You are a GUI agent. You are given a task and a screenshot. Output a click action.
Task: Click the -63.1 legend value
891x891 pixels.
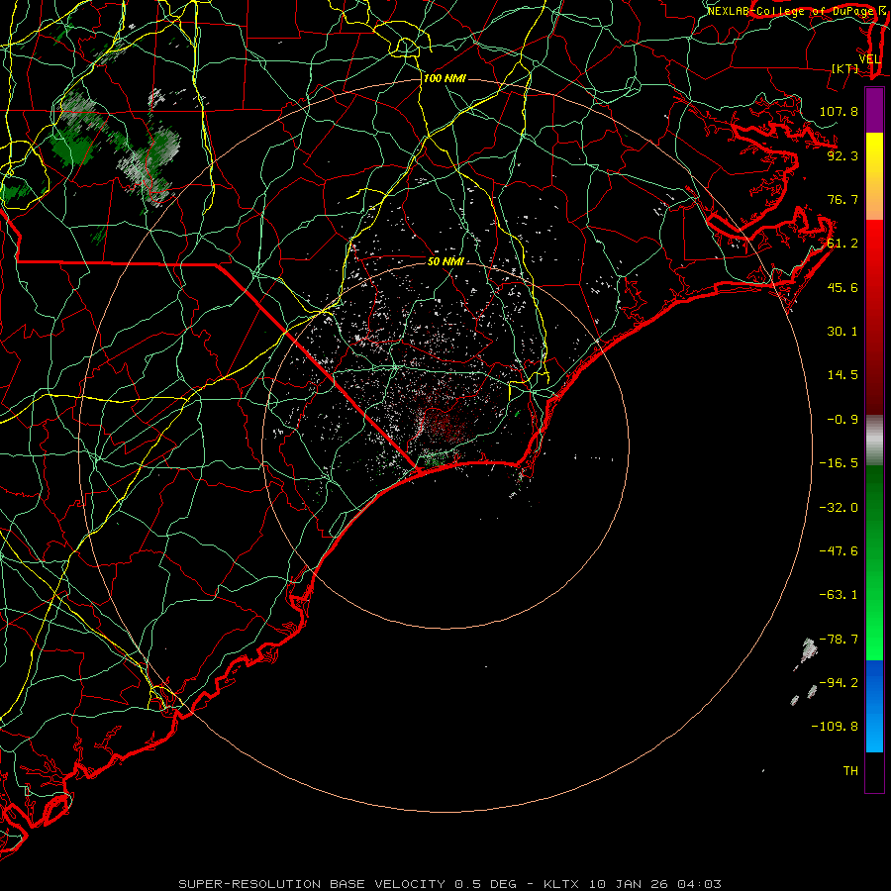tap(839, 595)
